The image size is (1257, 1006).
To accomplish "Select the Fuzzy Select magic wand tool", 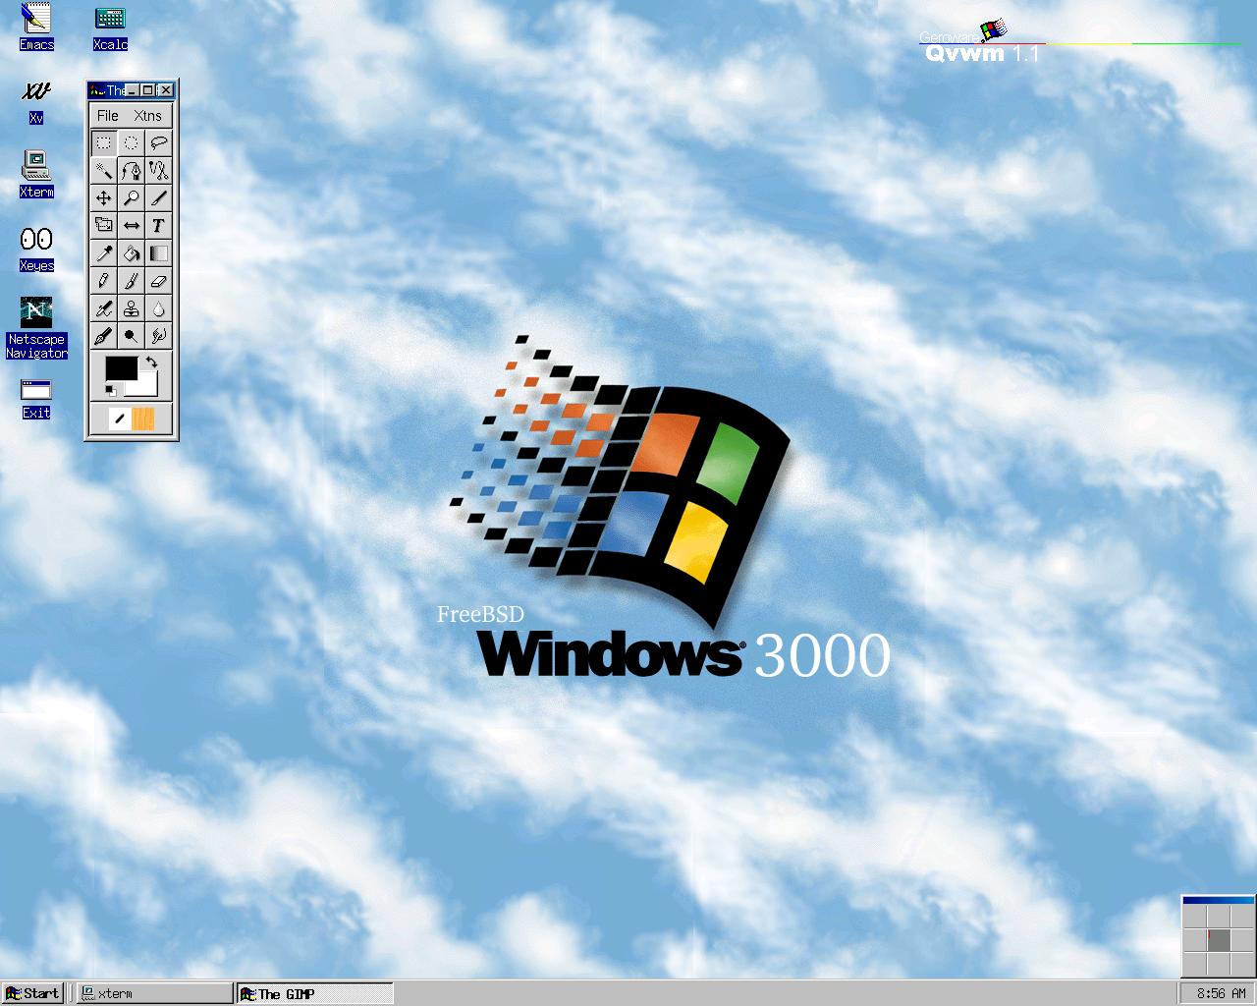I will pos(103,170).
